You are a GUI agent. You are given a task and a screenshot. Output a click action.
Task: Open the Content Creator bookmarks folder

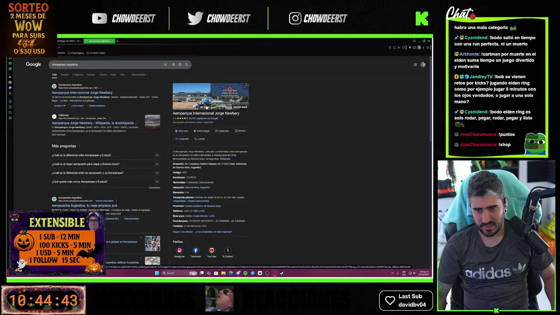96,53
